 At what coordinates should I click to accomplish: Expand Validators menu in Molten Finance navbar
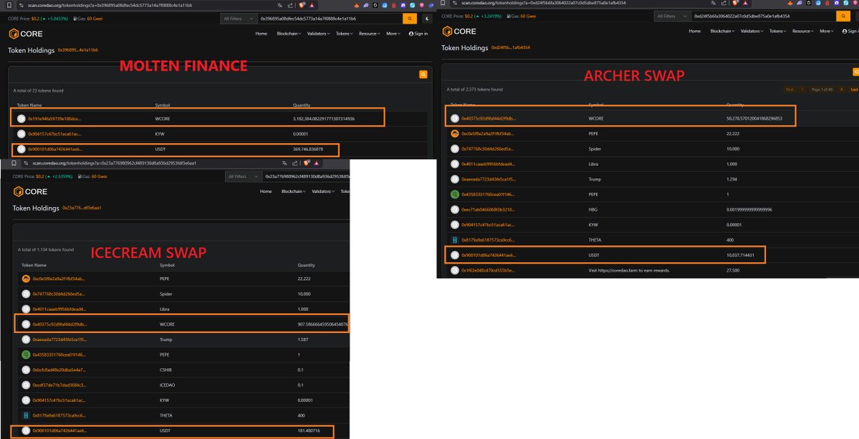[318, 34]
